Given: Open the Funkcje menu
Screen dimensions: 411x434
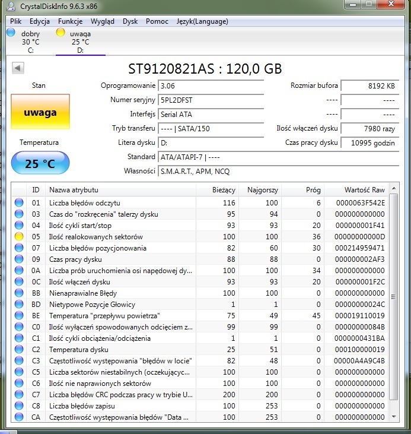Looking at the screenshot, I should (70, 21).
